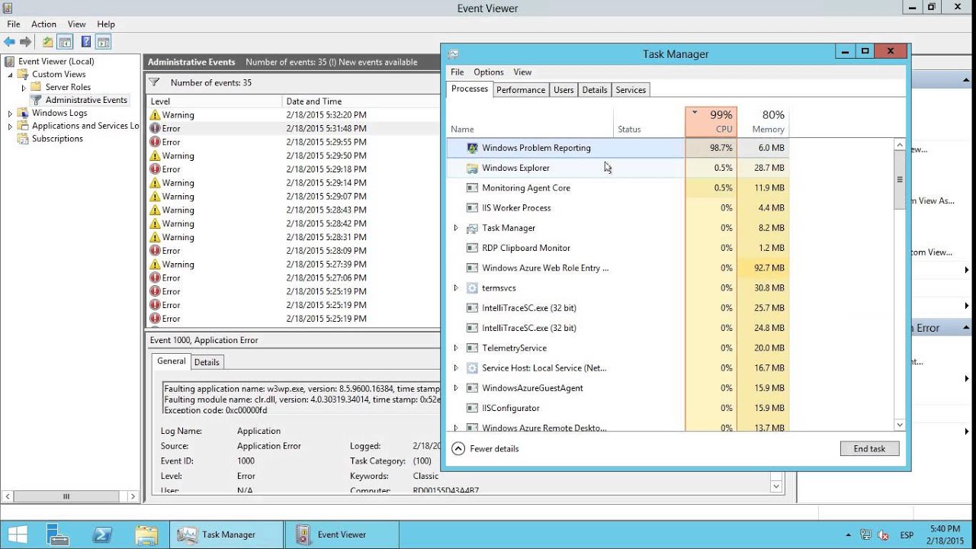Open the Help menu in Event Viewer
Image resolution: width=976 pixels, height=549 pixels.
106,24
